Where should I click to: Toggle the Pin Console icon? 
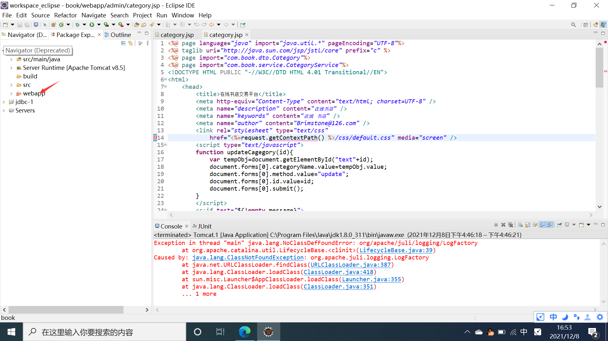click(x=560, y=225)
